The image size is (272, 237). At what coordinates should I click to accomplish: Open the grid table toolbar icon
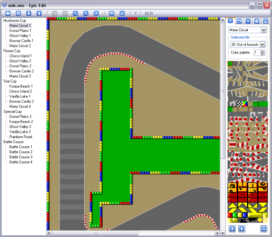pos(111,13)
